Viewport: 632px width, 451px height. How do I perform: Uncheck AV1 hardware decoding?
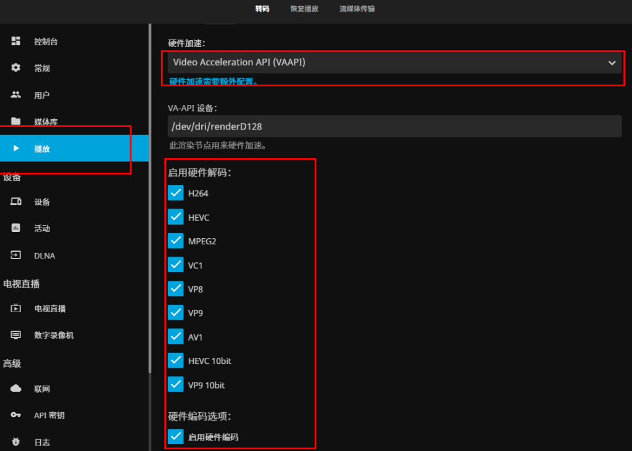175,337
